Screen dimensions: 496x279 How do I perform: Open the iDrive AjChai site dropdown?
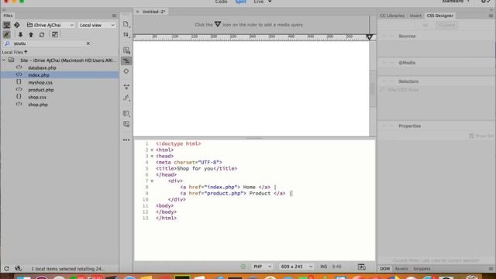50,25
